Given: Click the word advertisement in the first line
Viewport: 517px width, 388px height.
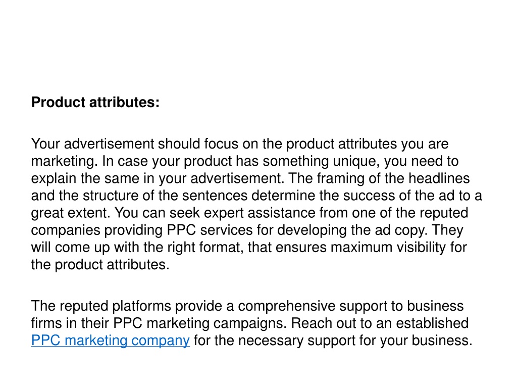Looking at the screenshot, I should (x=109, y=144).
